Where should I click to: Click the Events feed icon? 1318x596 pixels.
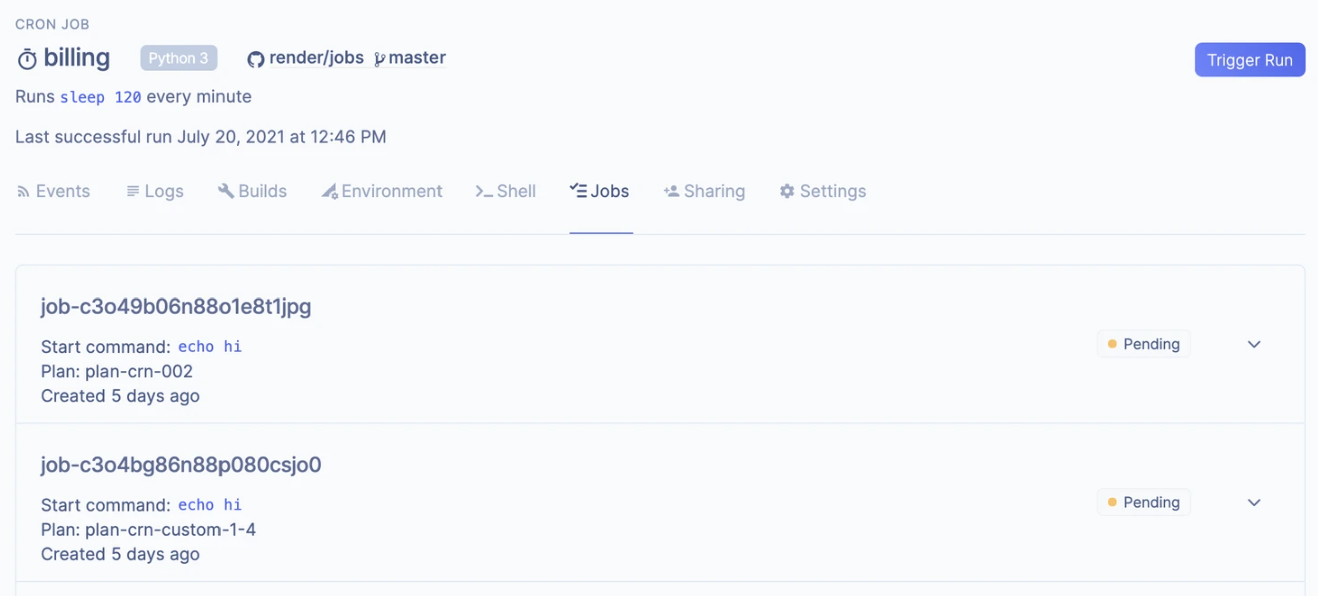(x=23, y=191)
